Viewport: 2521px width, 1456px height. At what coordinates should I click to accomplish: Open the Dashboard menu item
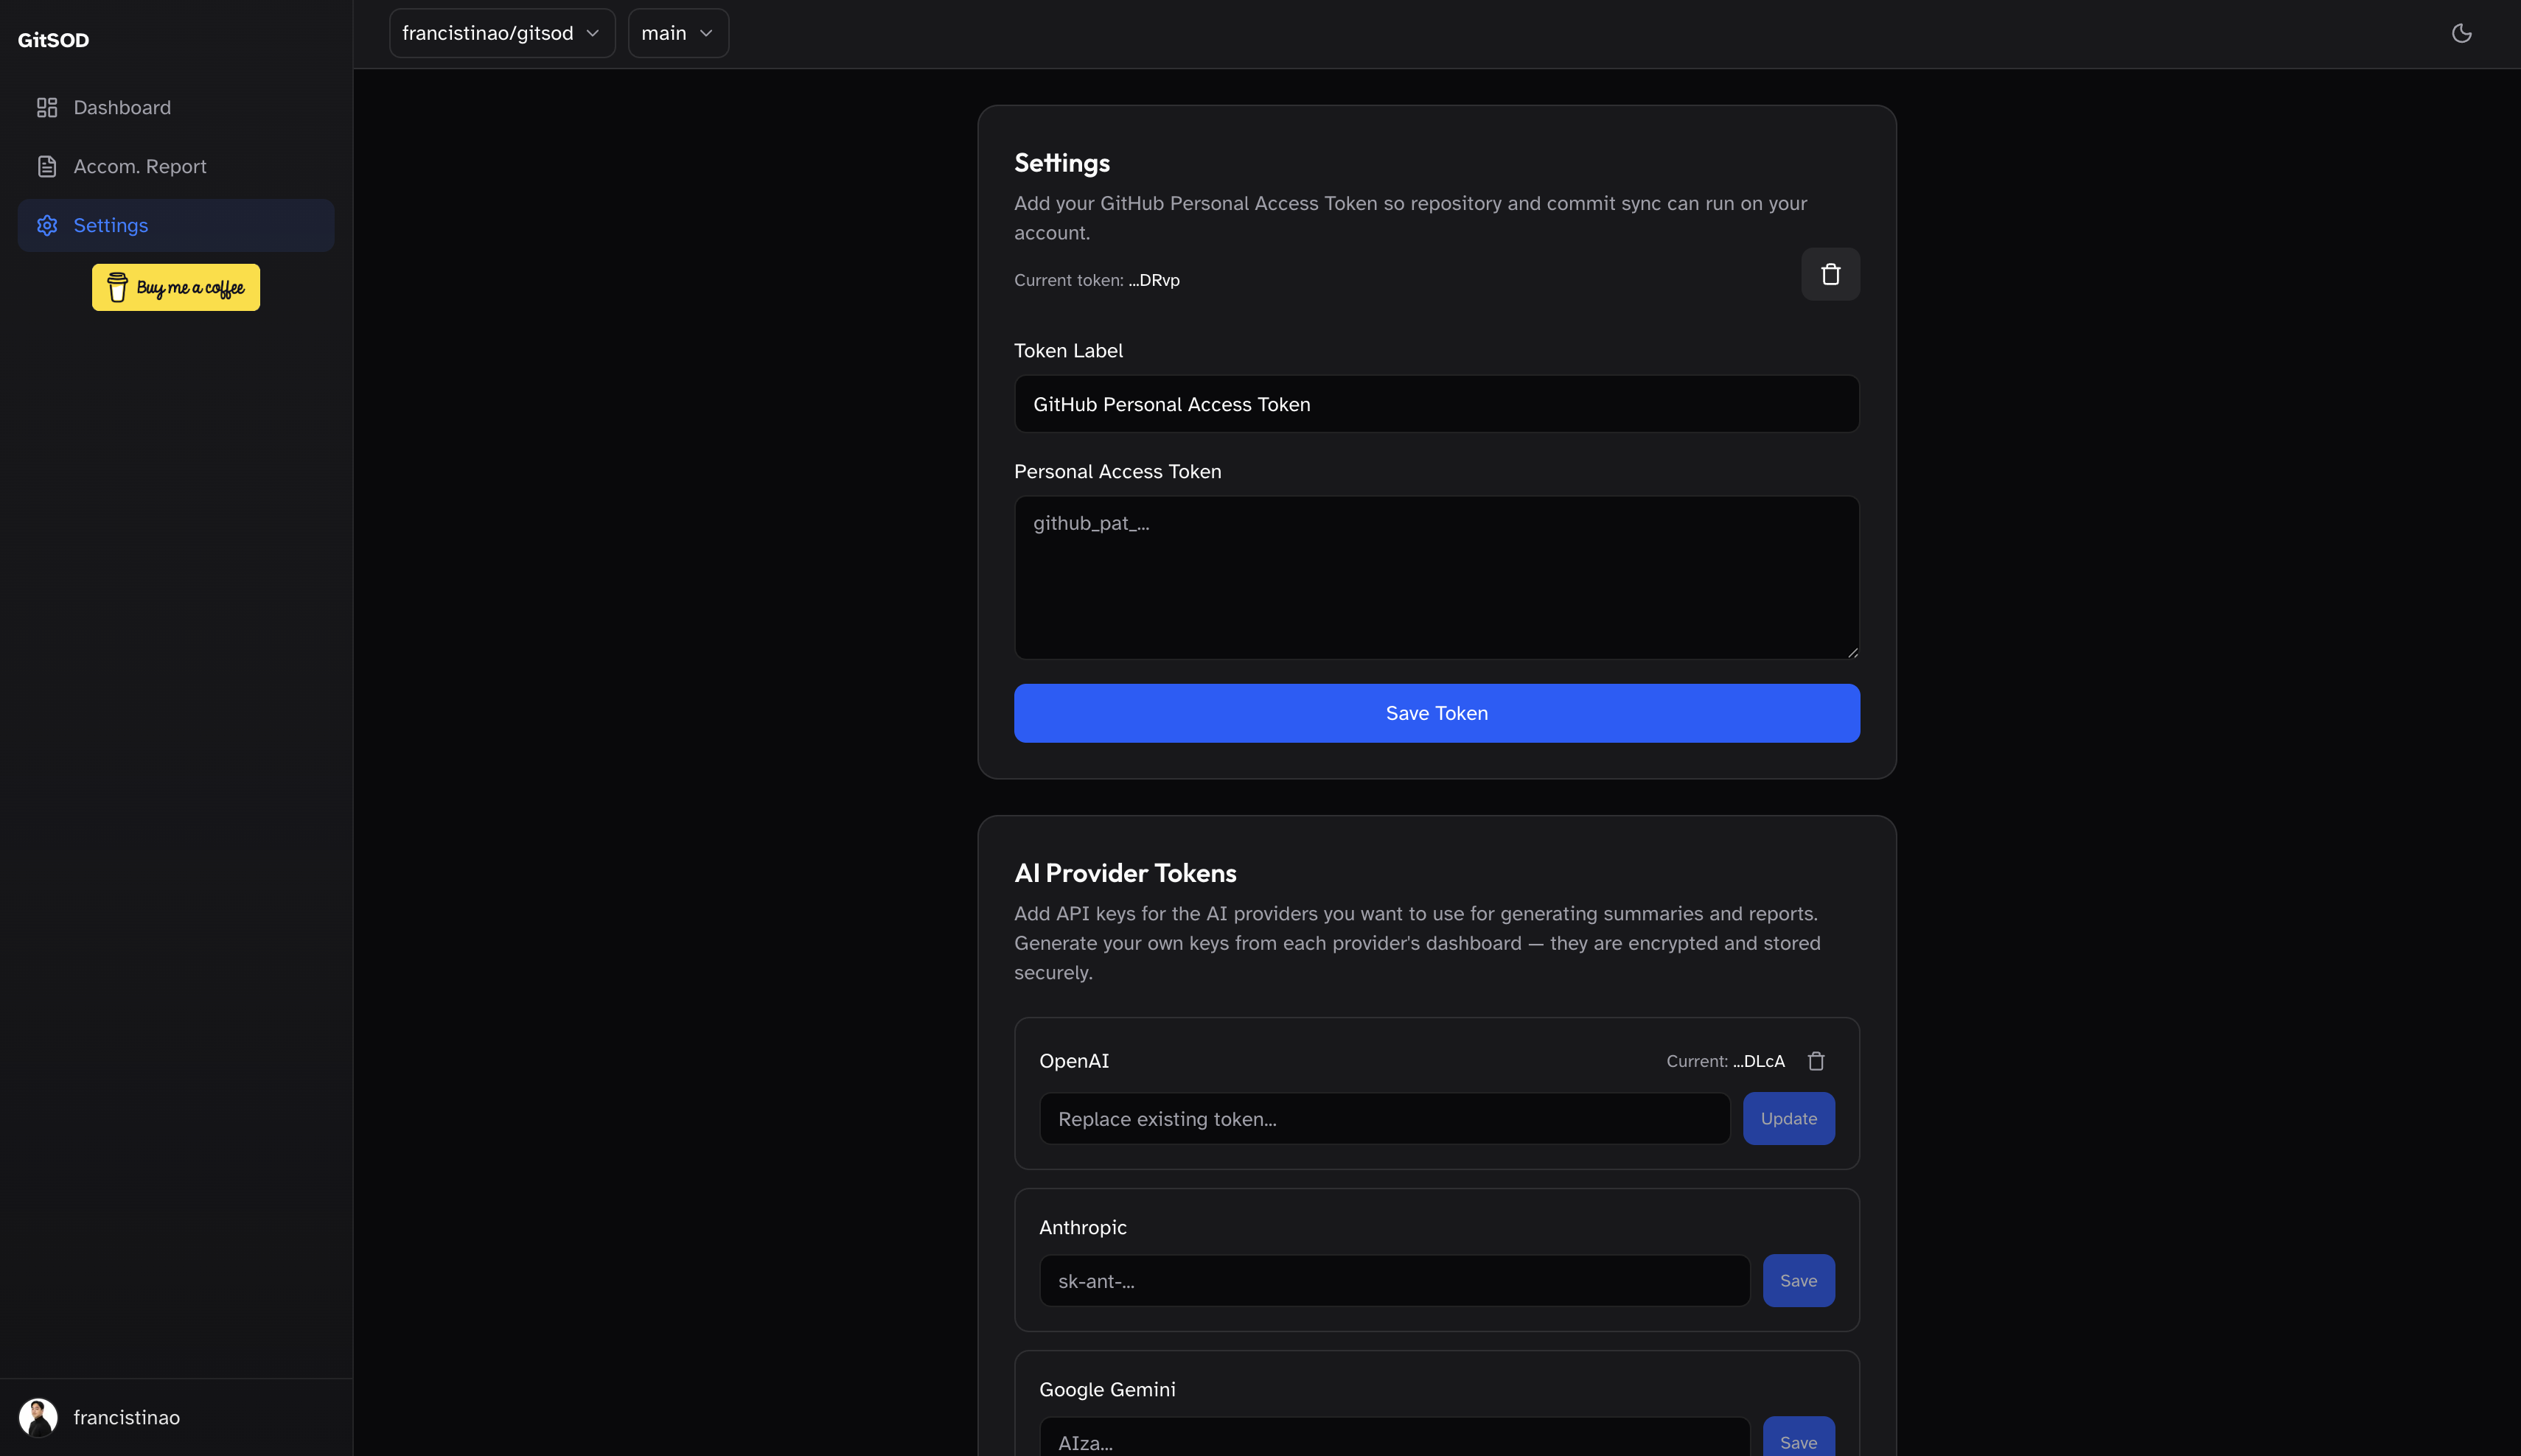122,107
